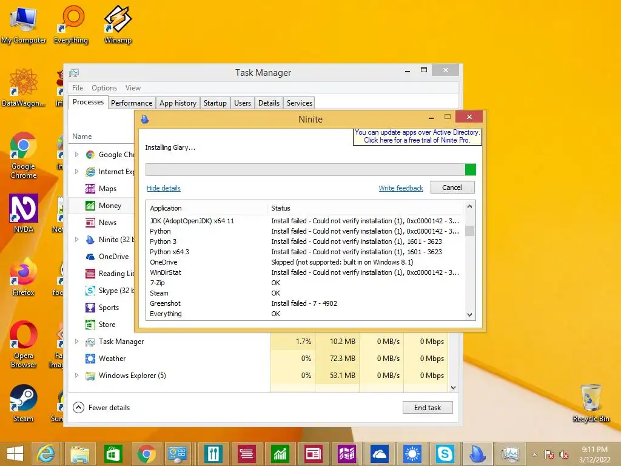Click the Ninite installation progress bar
Screen dimensions: 621x466
pyautogui.click(x=310, y=170)
